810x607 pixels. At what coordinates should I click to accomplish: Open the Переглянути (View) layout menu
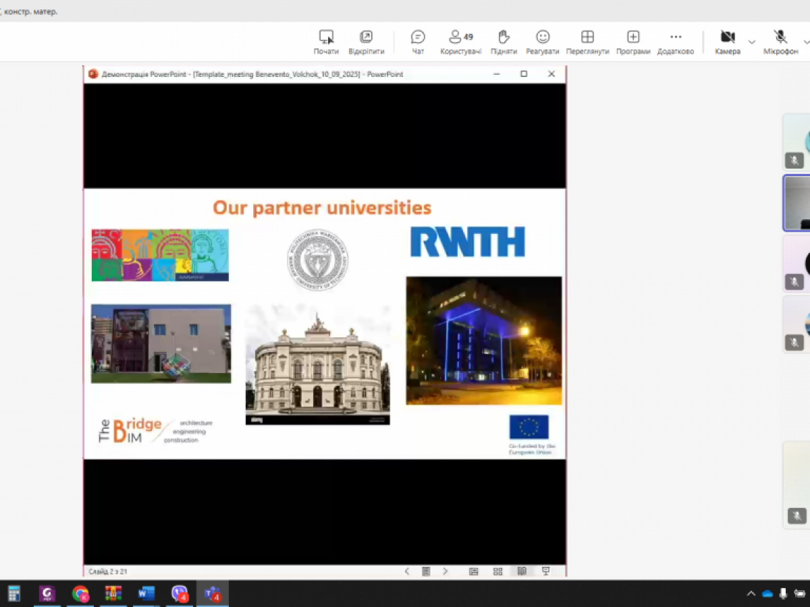click(587, 42)
